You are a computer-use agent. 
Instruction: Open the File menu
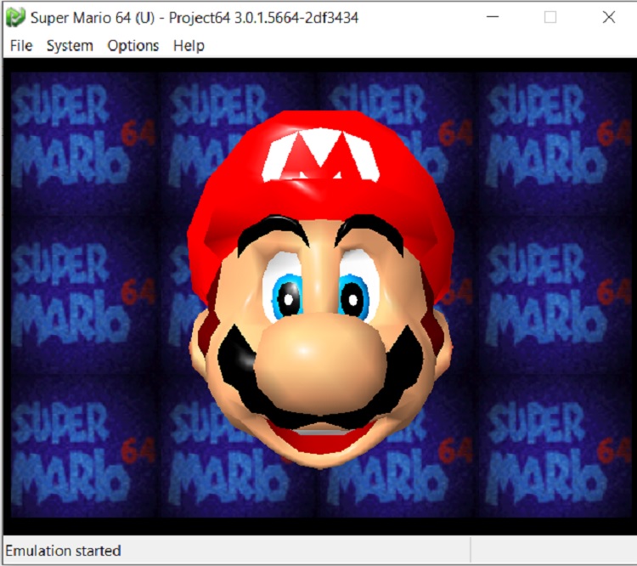[x=21, y=46]
